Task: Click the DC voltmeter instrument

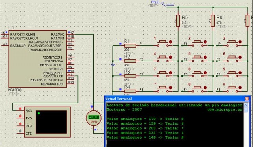Action: click(x=94, y=118)
